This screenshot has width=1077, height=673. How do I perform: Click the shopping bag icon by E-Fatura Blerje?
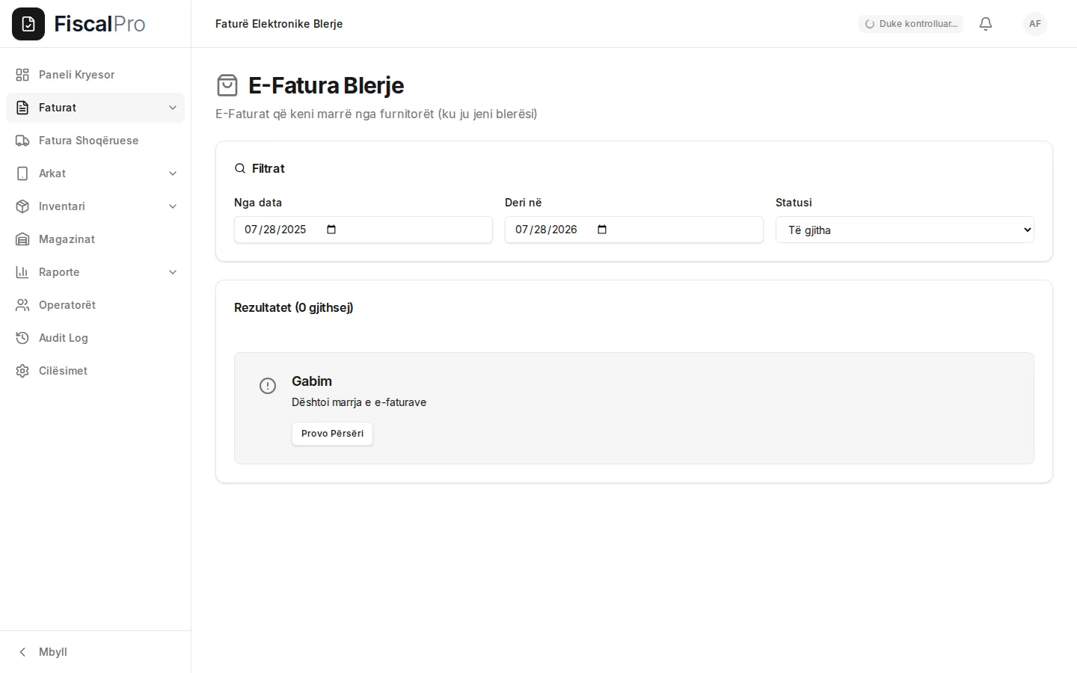pos(227,85)
